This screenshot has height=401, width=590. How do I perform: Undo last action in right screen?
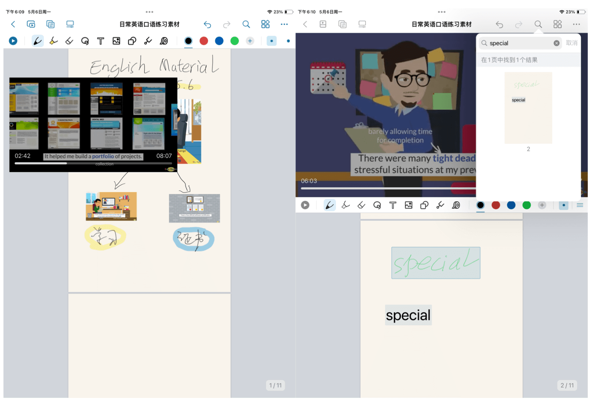click(x=499, y=24)
